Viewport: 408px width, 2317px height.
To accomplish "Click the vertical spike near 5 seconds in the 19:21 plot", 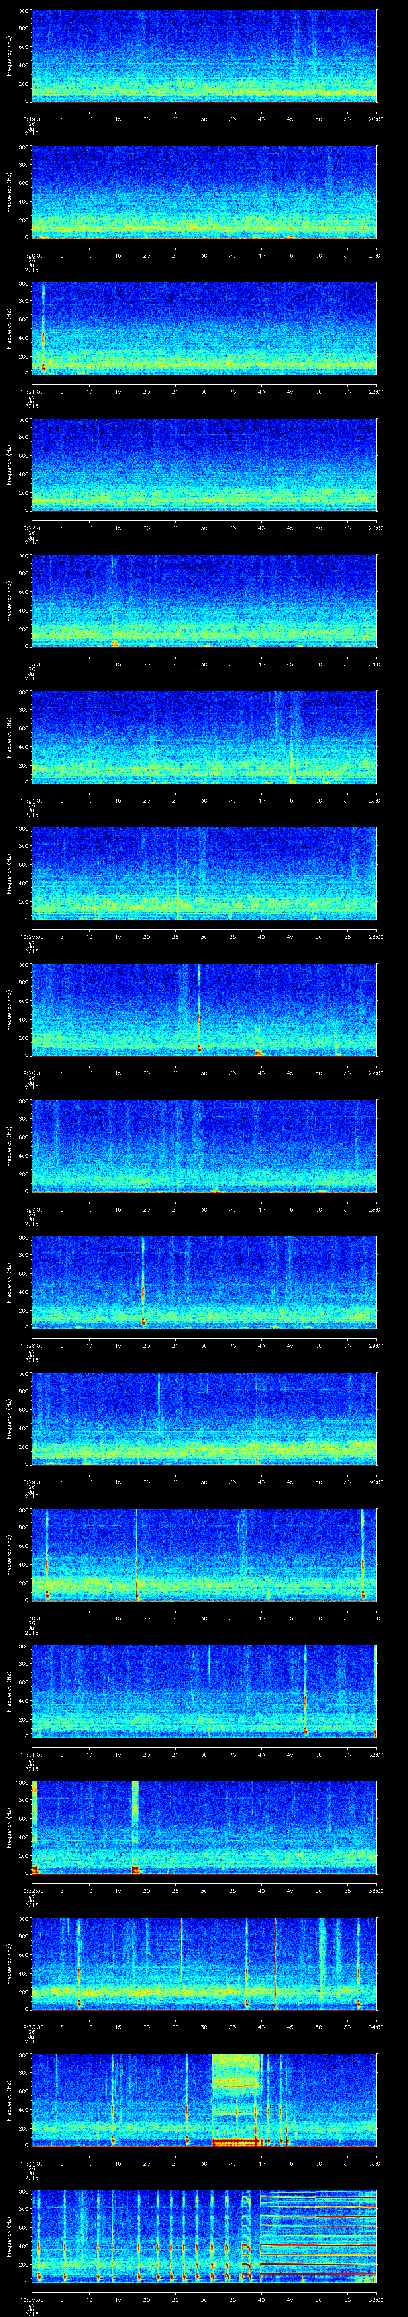I will click(x=43, y=328).
